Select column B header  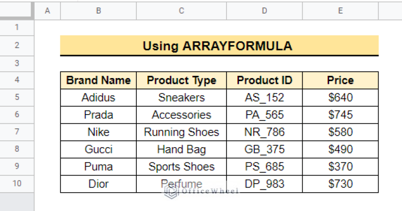click(x=99, y=11)
